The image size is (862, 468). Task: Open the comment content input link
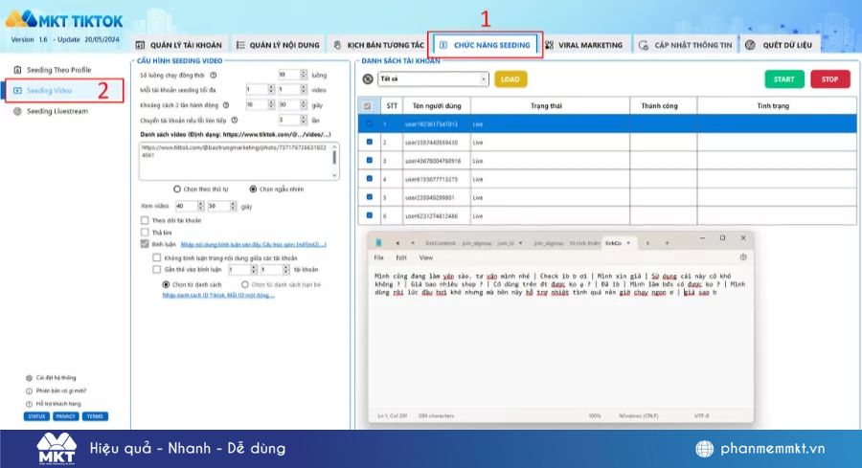[x=254, y=244]
